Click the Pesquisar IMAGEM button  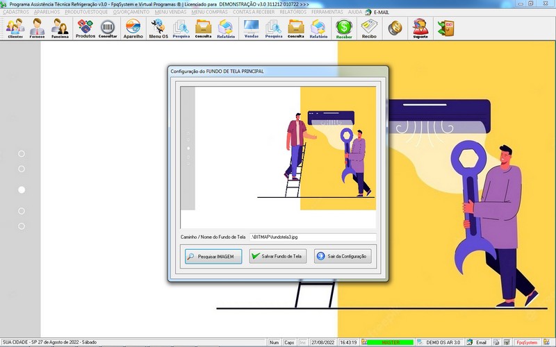coord(213,256)
